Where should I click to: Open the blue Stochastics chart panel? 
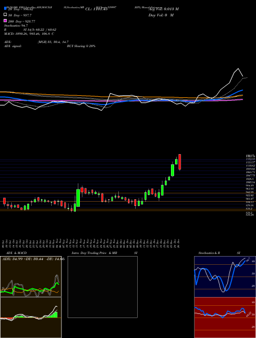point(225,277)
